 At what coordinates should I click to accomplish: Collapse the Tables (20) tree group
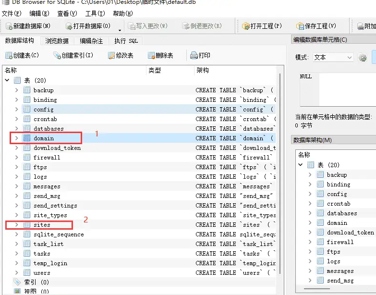coord(7,80)
